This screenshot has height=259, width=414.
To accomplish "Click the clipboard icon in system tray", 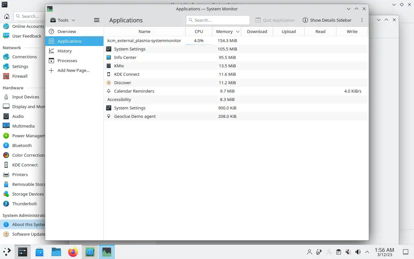I will pyautogui.click(x=338, y=252).
